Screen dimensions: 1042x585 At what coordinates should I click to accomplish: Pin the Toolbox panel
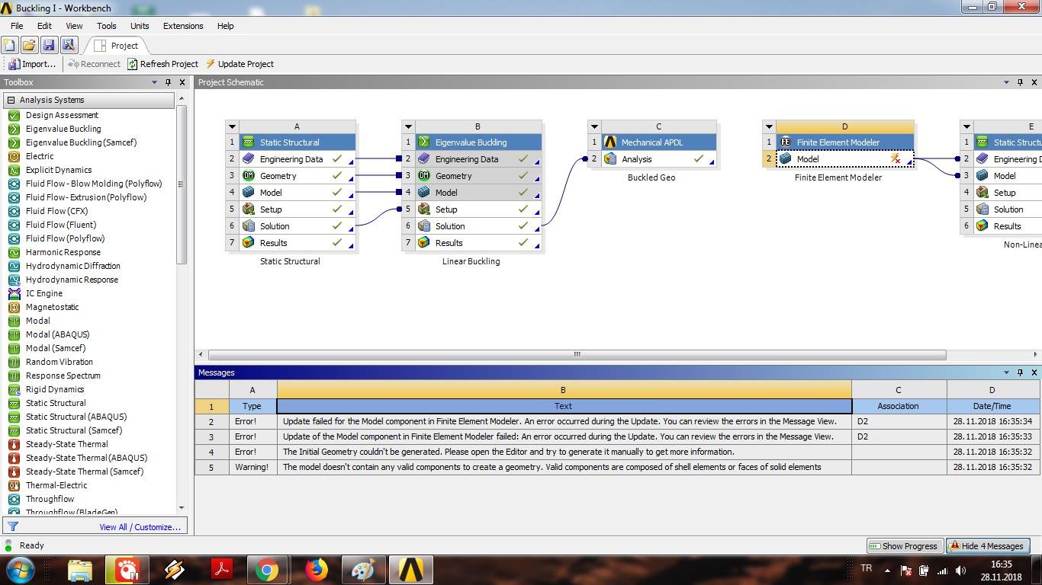[x=169, y=82]
